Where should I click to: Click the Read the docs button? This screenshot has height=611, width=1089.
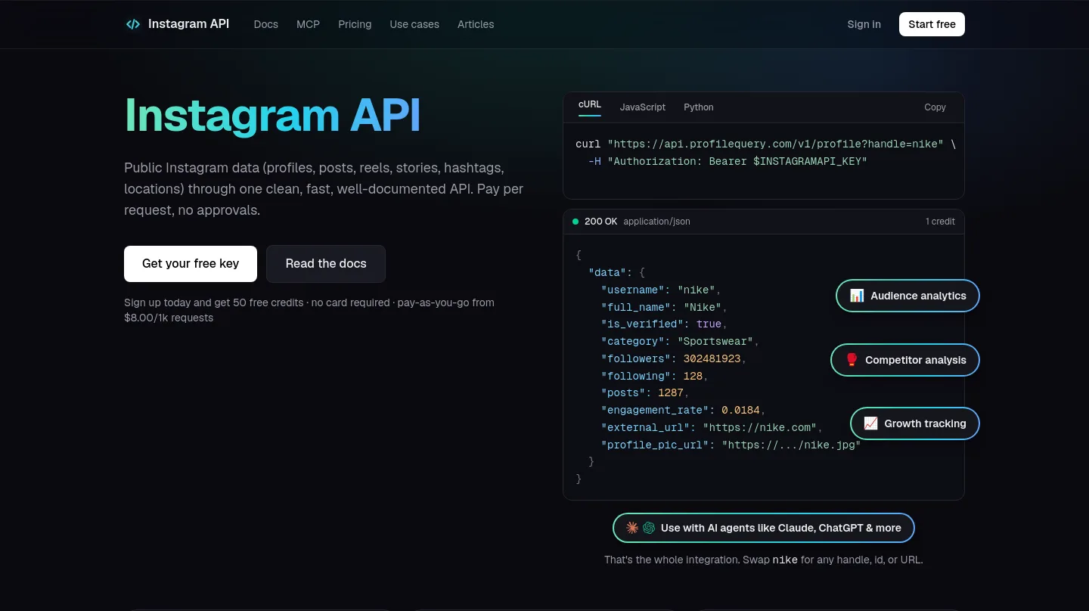click(326, 264)
